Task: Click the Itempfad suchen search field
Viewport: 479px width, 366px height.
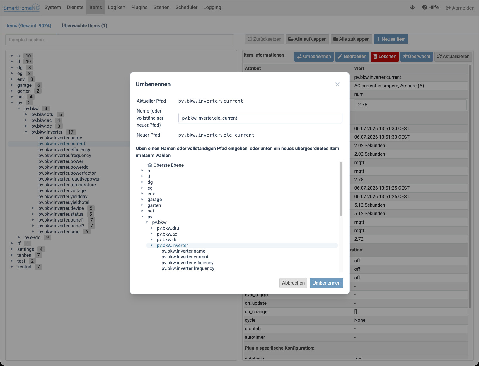Action: click(x=120, y=40)
